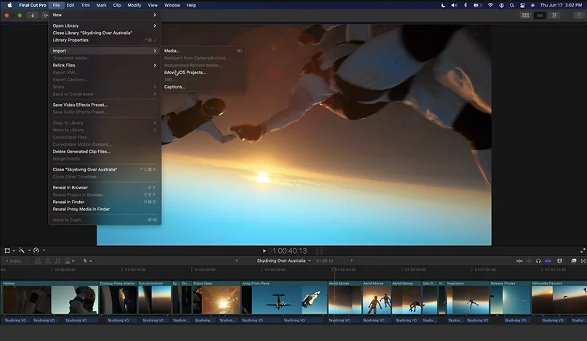Image resolution: width=587 pixels, height=341 pixels.
Task: Toggle the timeline panel icon at top right
Action: point(540,15)
